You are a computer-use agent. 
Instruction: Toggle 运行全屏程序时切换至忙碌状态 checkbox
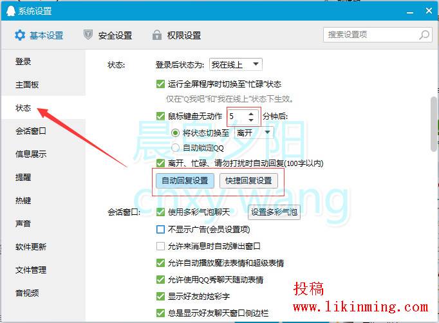pos(160,84)
